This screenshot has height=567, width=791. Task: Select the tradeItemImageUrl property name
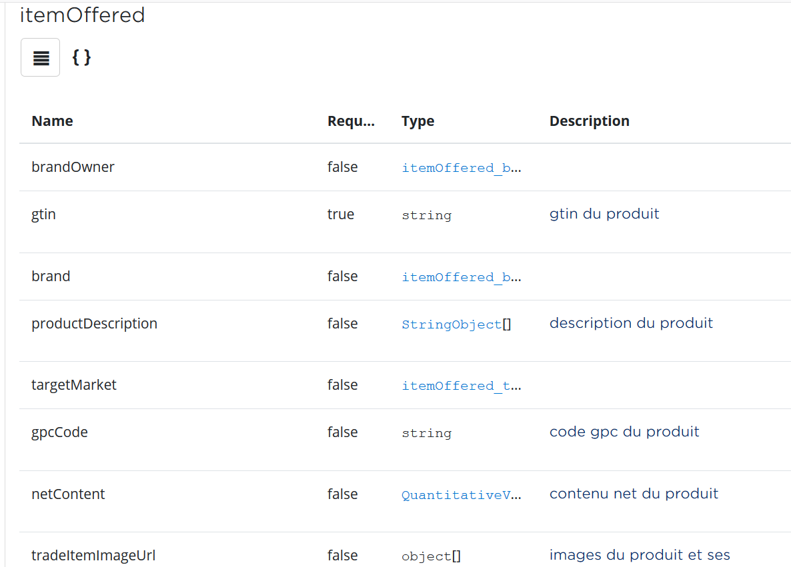(93, 556)
